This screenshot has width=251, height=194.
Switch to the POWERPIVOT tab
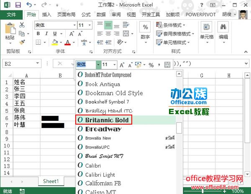200,15
